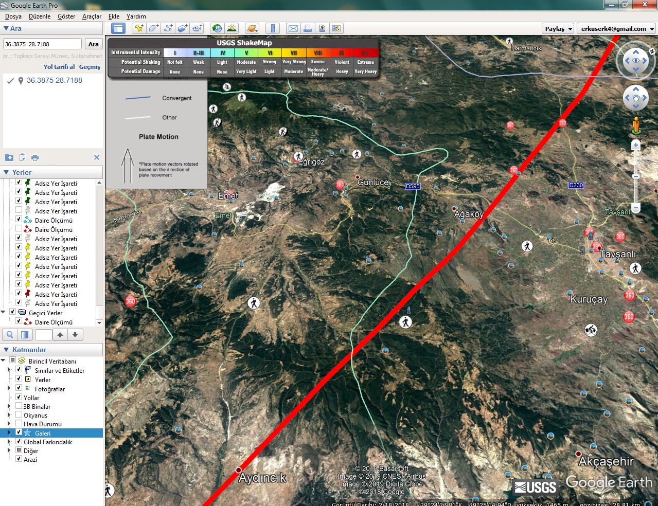Expand the Sınırlar ve Etiketler node
Screen dimensions: 658x506
[x=9, y=370]
